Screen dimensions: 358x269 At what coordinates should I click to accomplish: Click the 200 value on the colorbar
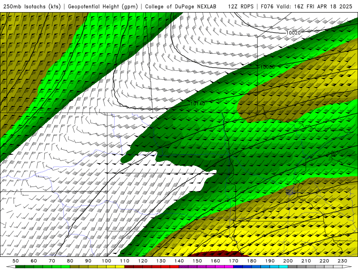[x=288, y=261]
